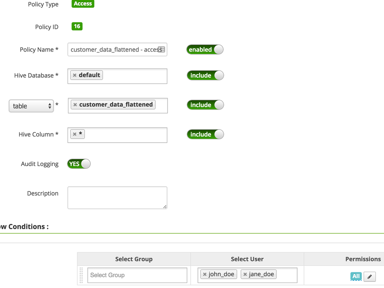384x288 pixels.
Task: Open the Select Group field
Action: click(137, 275)
